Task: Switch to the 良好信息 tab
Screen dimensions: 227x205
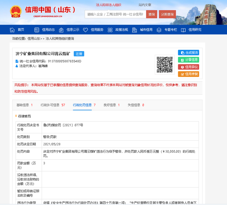Action: tap(112, 105)
